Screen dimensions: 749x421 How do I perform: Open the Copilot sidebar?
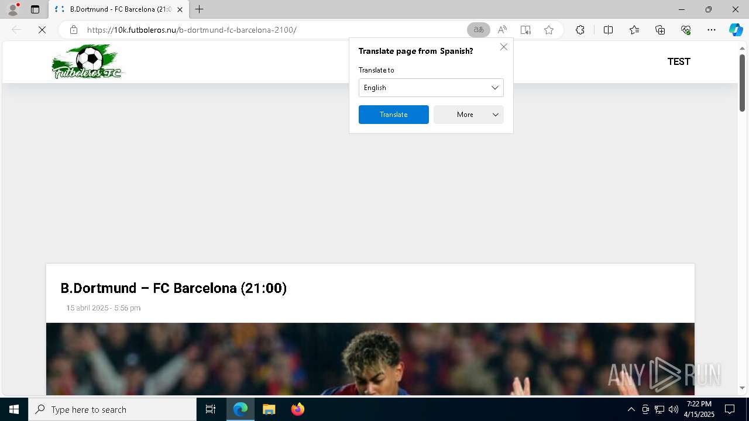click(x=736, y=30)
